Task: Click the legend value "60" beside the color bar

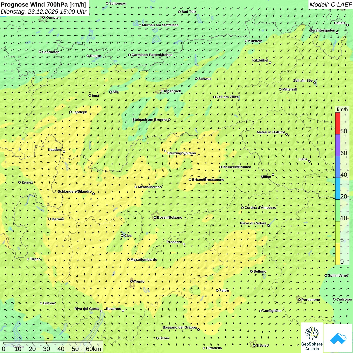Action: (344, 153)
